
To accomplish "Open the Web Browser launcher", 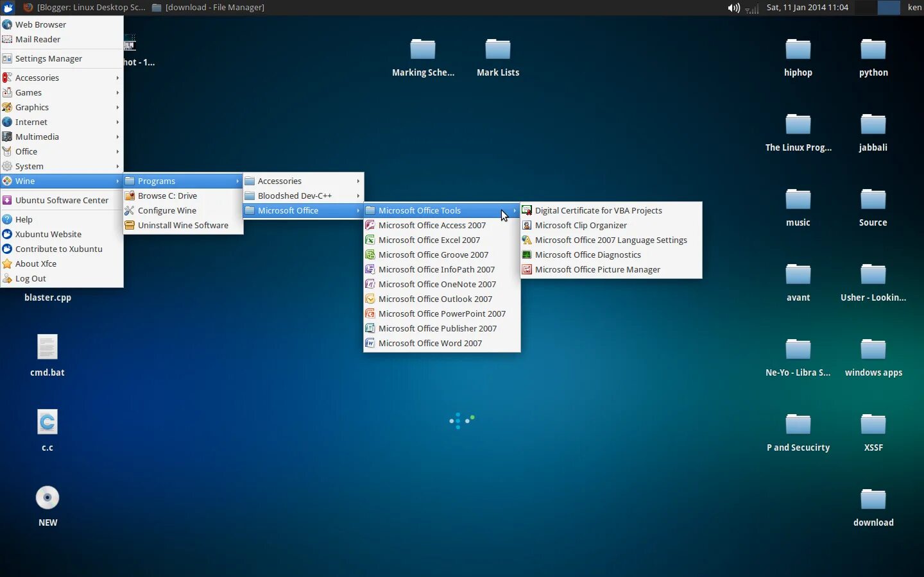I will pyautogui.click(x=62, y=24).
